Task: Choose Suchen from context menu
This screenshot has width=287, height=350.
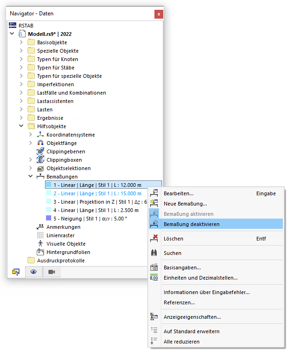Action: 216,253
